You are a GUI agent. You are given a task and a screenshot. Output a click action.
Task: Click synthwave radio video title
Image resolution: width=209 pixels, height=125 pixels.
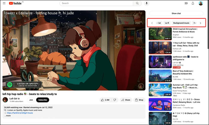(185, 58)
